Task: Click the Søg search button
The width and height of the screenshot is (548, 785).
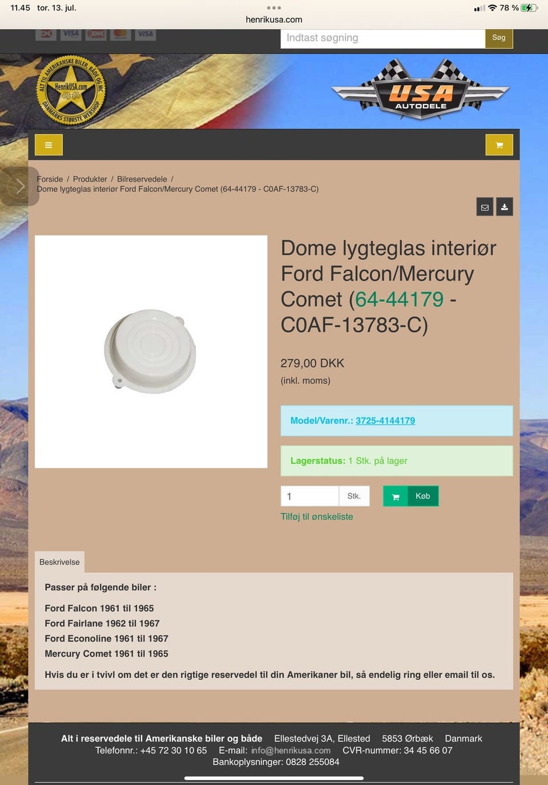Action: coord(499,38)
